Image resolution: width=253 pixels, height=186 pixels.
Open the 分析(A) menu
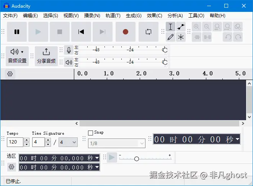175,16
